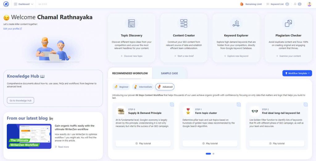Click the Topic Discovery heading
The width and height of the screenshot is (316, 161).
(131, 36)
